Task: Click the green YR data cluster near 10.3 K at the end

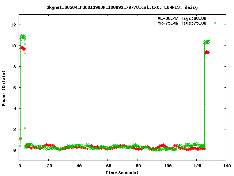Action: click(x=207, y=42)
